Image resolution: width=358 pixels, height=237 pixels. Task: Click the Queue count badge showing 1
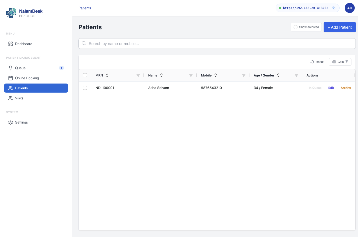61,68
